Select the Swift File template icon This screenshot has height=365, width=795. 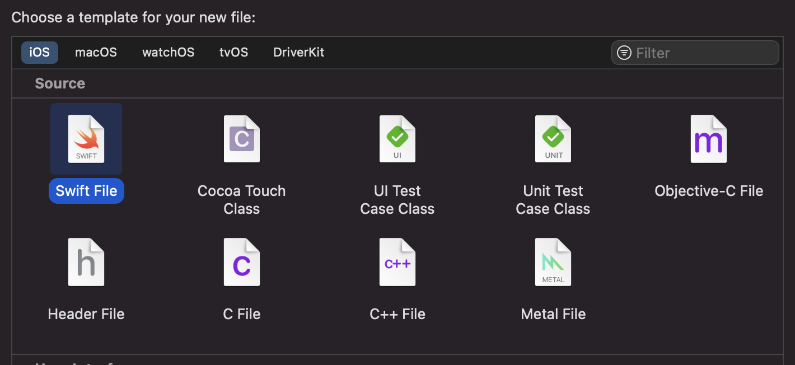[86, 139]
